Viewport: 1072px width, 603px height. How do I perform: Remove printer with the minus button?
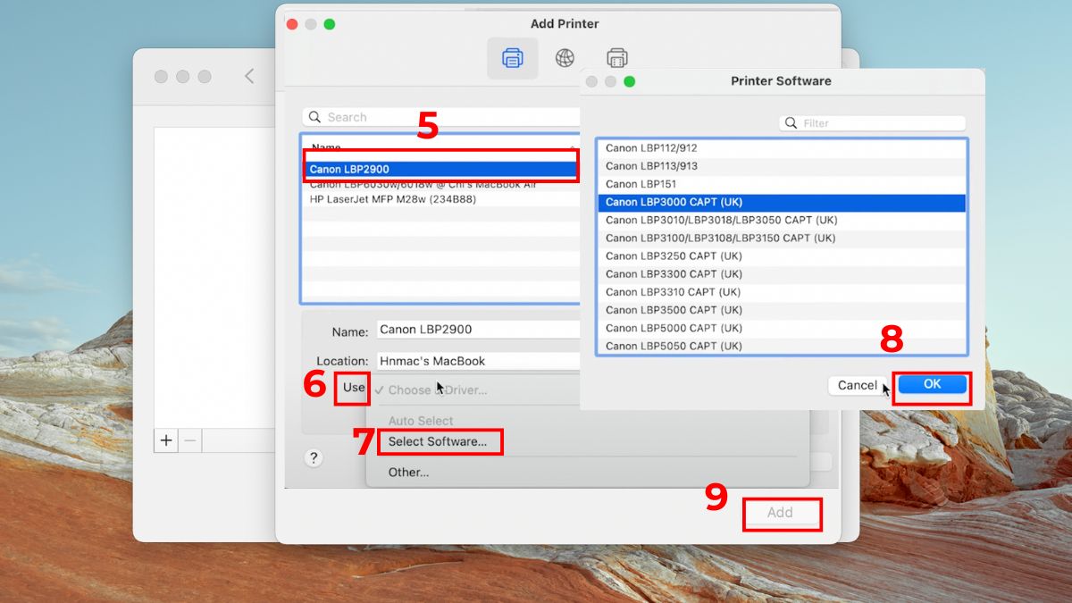coord(189,440)
